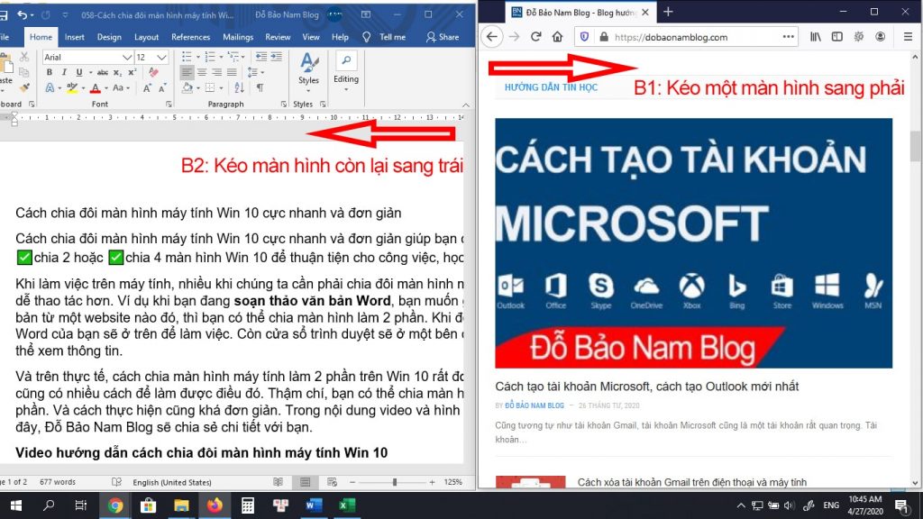Show Firefox sidebars
923x519 pixels.
click(x=837, y=36)
